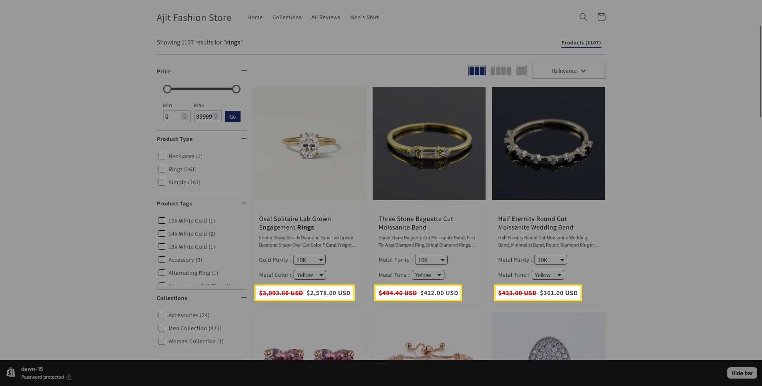
Task: Open Metal Tone dropdown for Three Stone band
Action: pos(428,275)
